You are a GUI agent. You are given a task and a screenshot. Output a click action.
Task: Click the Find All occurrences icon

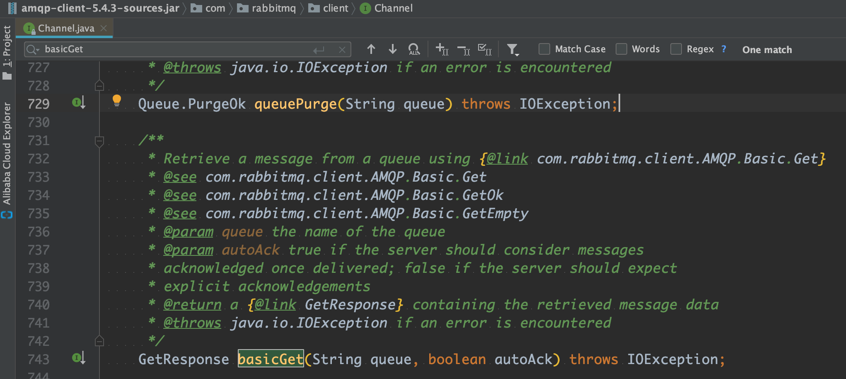pyautogui.click(x=413, y=49)
